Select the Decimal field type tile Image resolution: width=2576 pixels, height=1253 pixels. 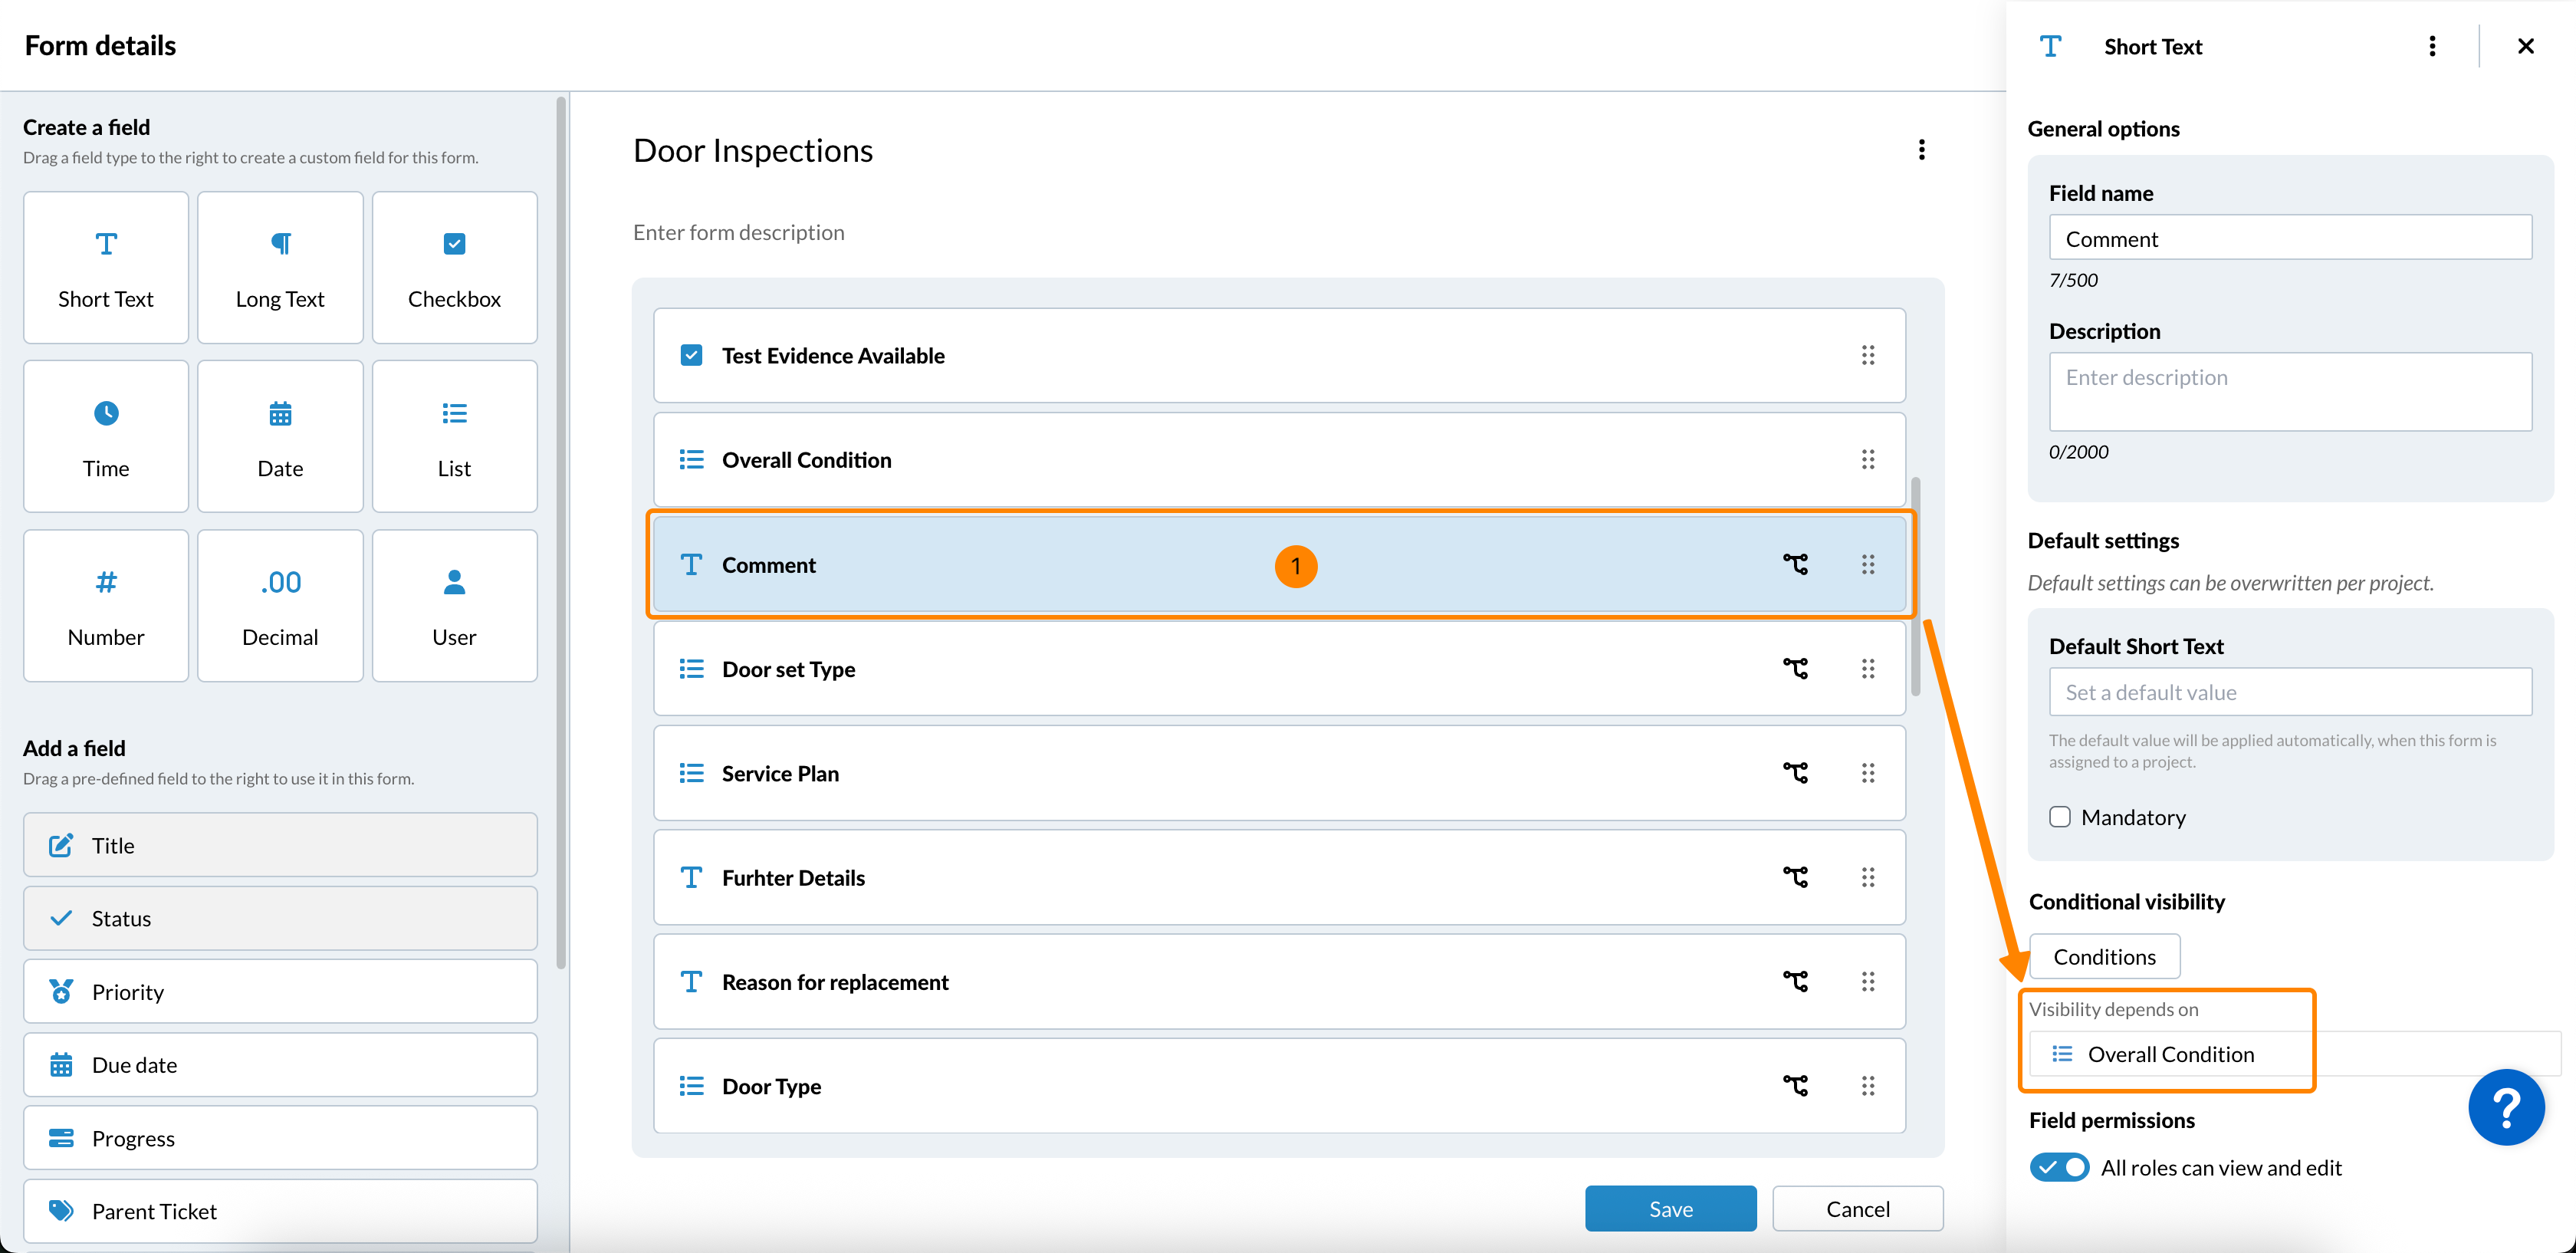click(280, 606)
